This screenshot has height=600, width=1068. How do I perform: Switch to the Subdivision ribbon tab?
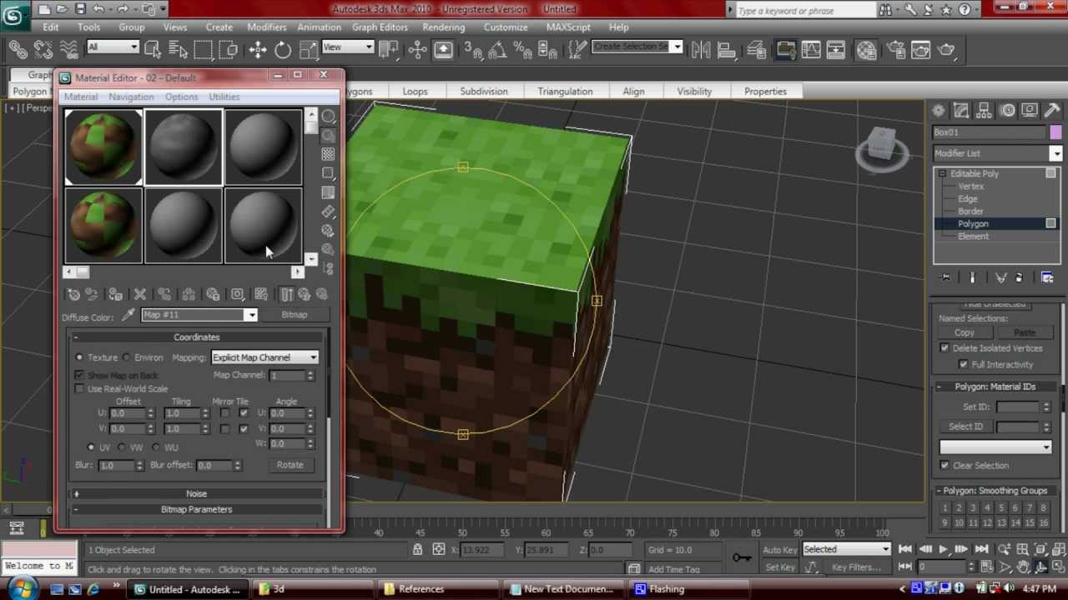point(484,92)
